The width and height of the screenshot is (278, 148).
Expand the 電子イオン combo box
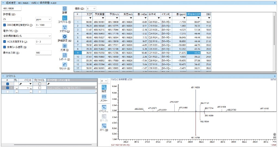tap(27, 36)
